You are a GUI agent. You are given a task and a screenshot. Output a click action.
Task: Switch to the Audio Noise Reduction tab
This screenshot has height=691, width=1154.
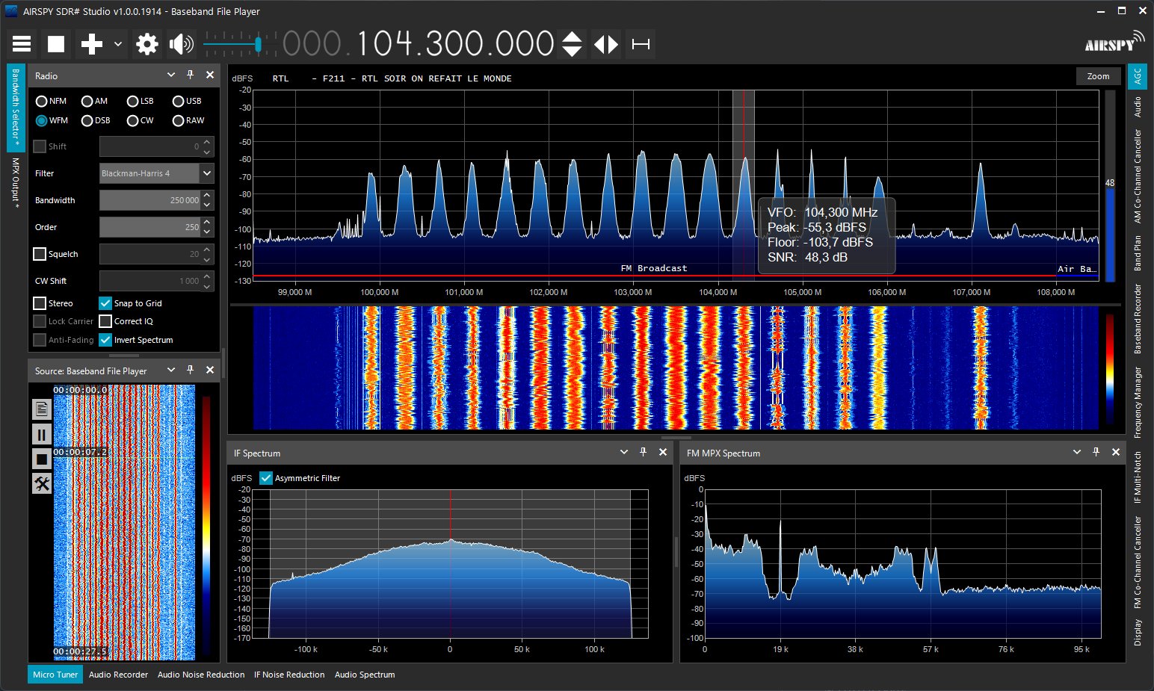(201, 675)
